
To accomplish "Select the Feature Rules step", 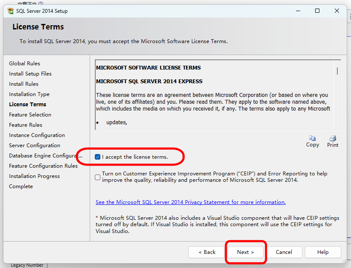I will click(x=26, y=125).
